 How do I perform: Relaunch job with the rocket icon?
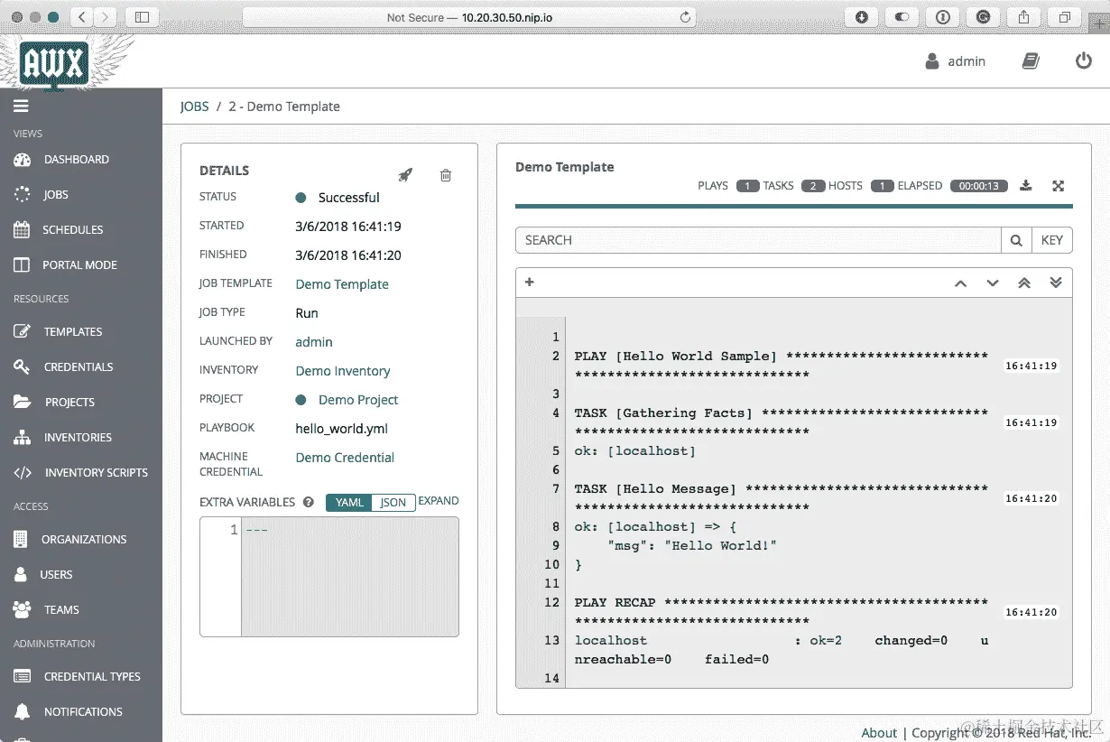(405, 175)
